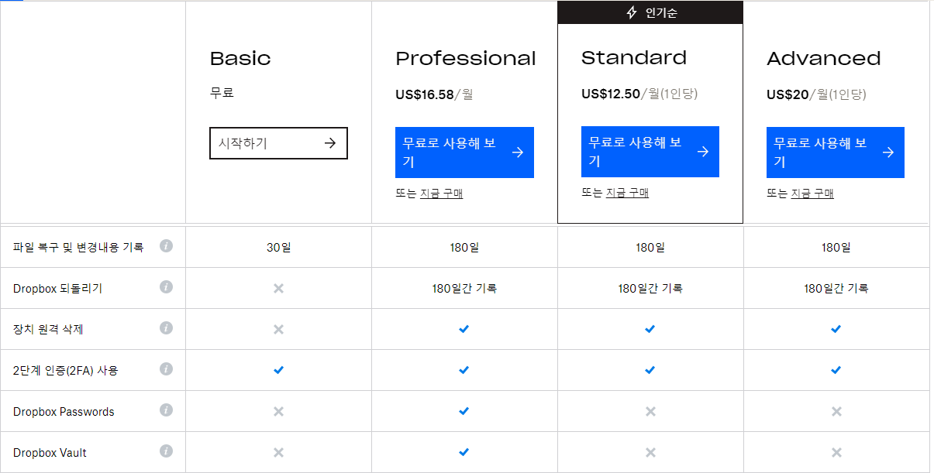Click the 180일 cell under Standard
This screenshot has height=473, width=934.
[x=650, y=248]
